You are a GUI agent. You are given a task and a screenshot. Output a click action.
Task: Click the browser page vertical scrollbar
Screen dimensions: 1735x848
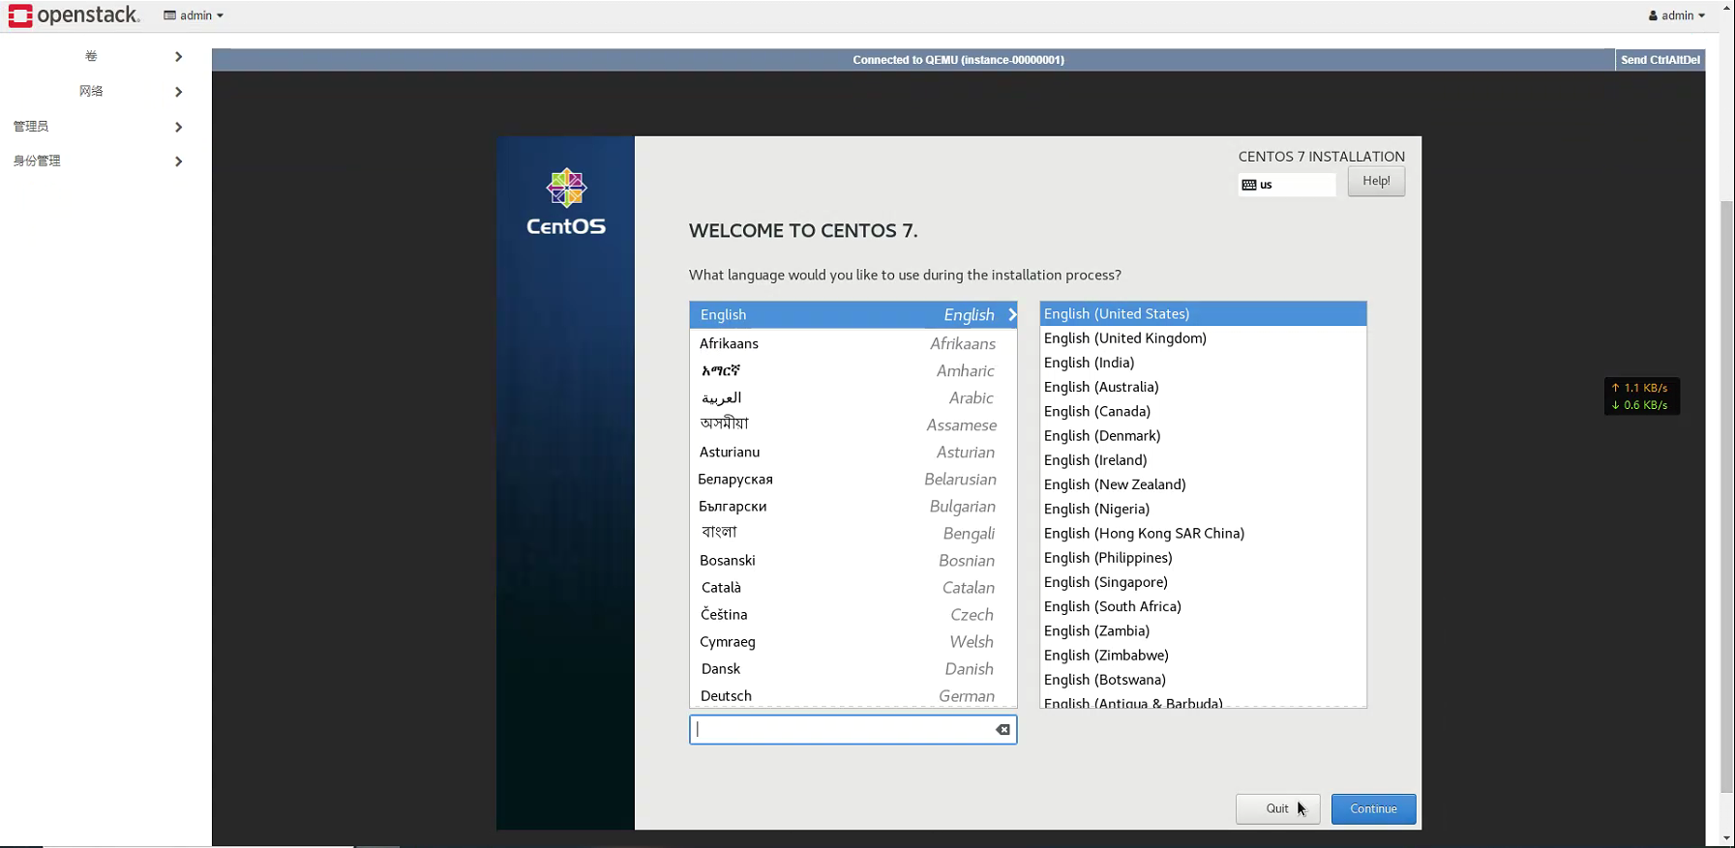point(1727,497)
